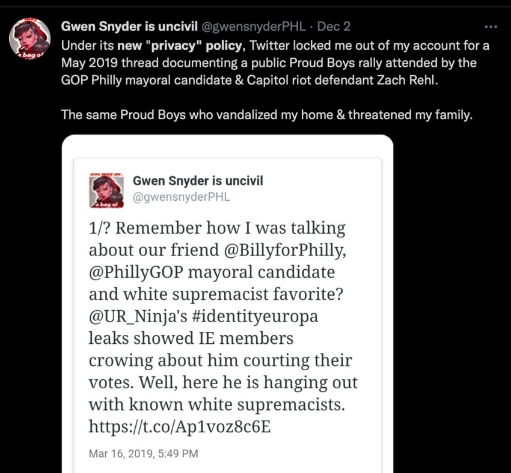The image size is (511, 473).
Task: Open the attached tweet screenshot image
Action: coord(227,304)
